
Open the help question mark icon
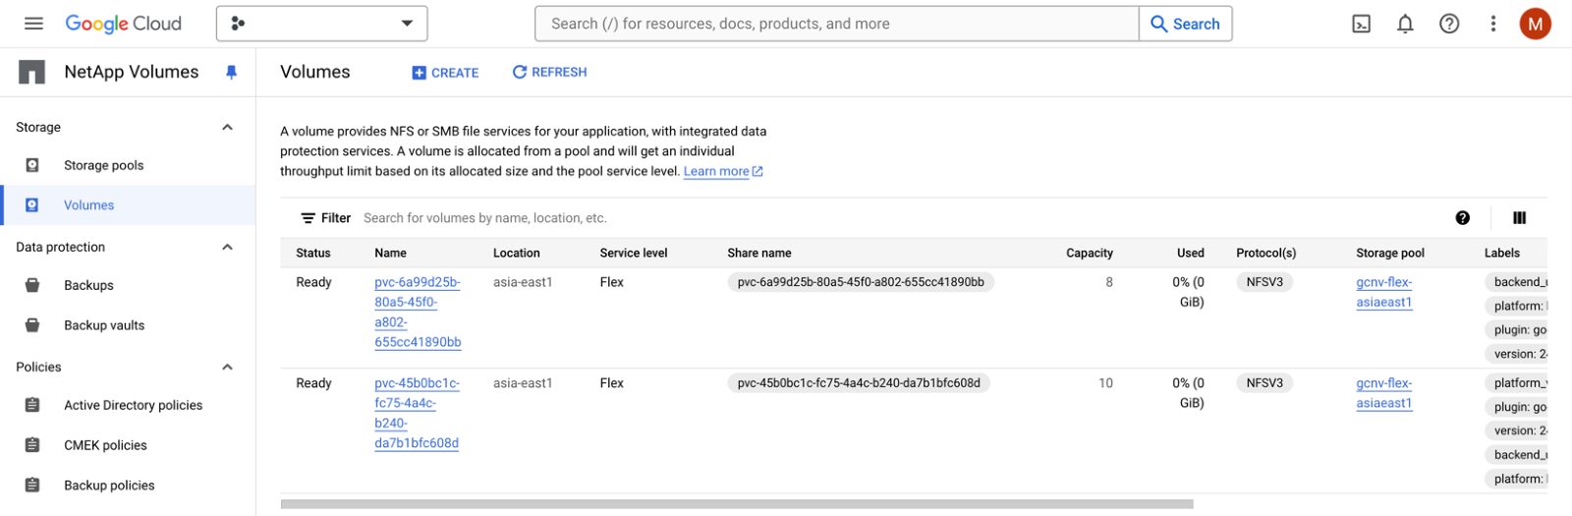pyautogui.click(x=1449, y=24)
